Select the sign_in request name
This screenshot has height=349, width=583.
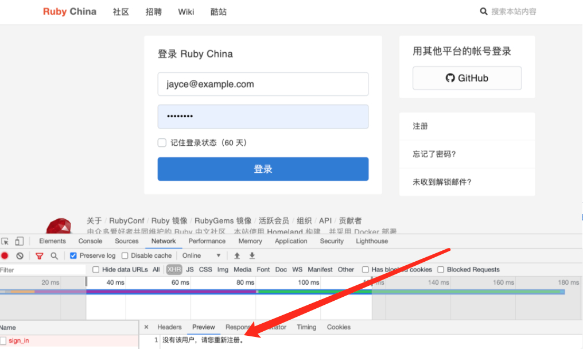pos(19,340)
